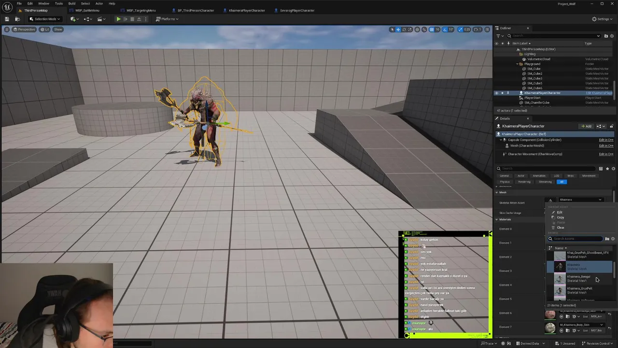Toggle grid snapping icon
Screen dimensions: 618x348
432,29
